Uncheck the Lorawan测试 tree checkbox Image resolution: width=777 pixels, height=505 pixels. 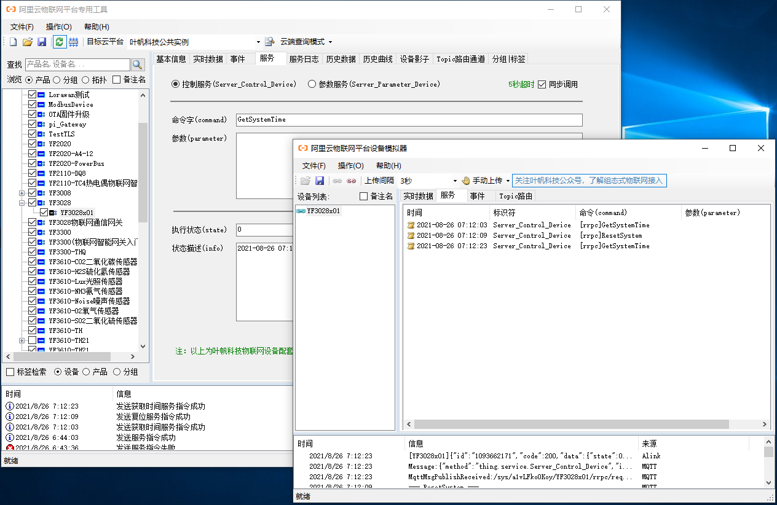32,95
